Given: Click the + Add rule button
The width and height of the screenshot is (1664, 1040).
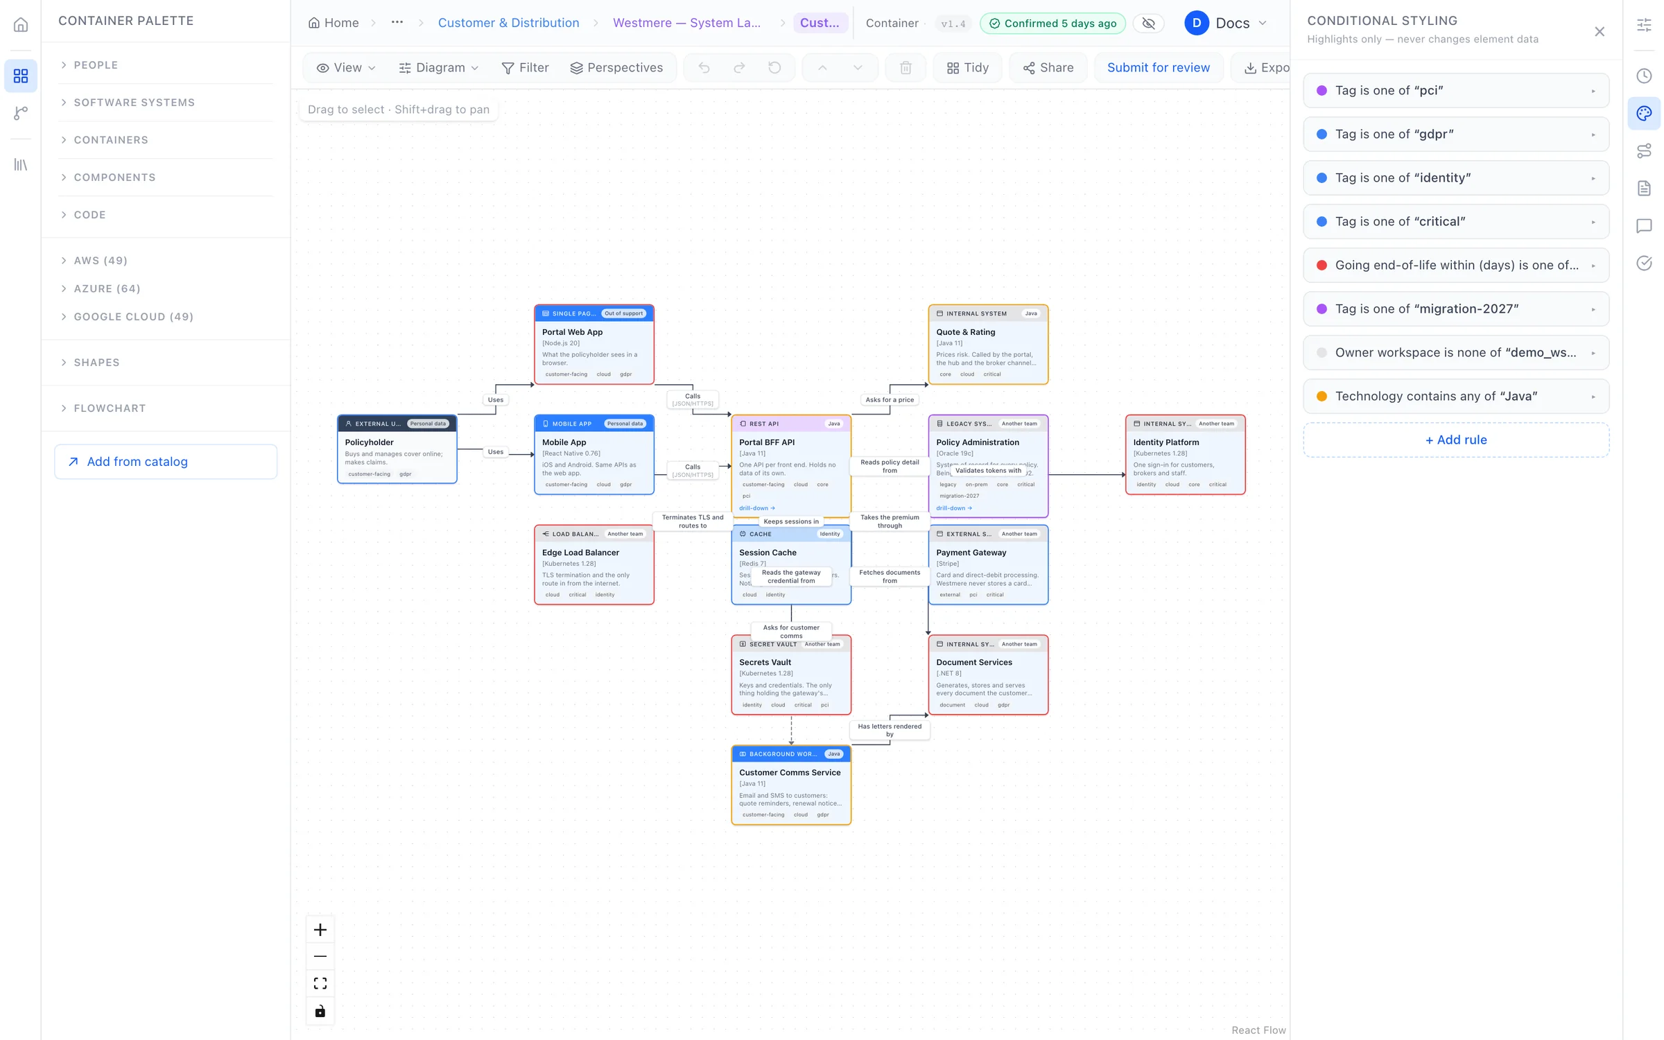Looking at the screenshot, I should [1456, 440].
